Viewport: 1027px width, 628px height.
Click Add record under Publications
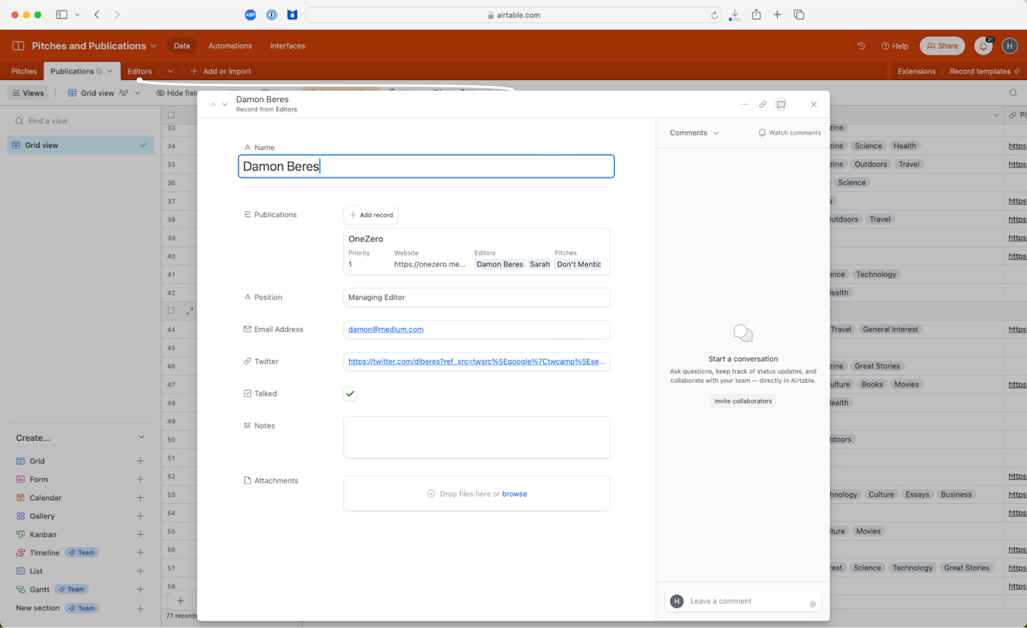370,215
